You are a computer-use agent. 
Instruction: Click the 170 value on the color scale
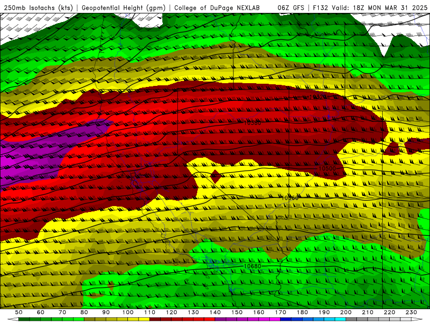(x=281, y=312)
